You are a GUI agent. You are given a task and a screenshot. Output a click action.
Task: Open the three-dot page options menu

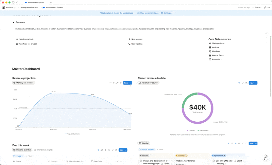pos(269,7)
